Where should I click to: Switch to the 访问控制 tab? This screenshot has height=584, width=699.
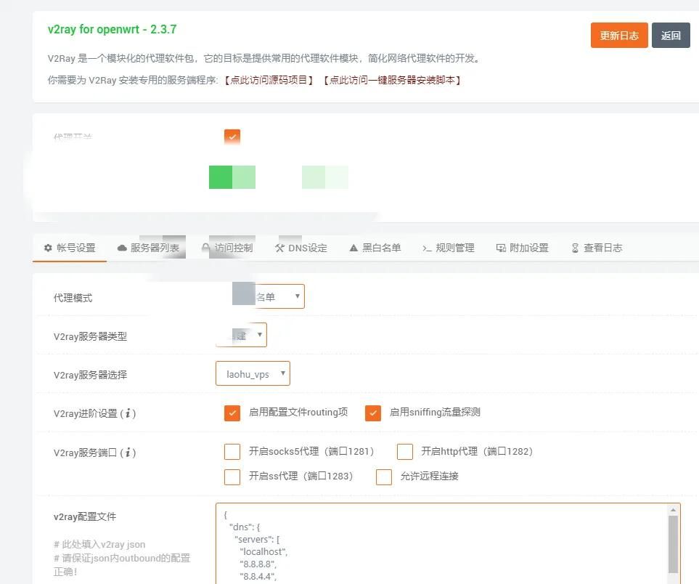[227, 248]
